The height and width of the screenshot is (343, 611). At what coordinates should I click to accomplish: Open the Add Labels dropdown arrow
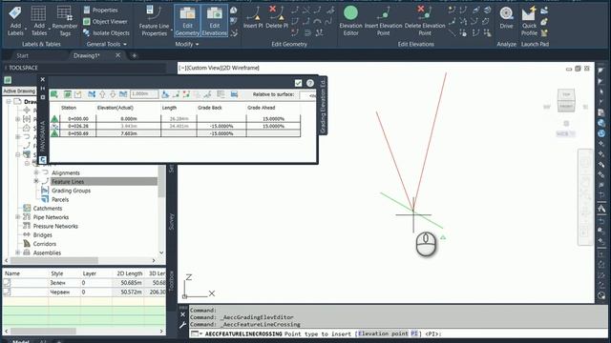(26, 30)
